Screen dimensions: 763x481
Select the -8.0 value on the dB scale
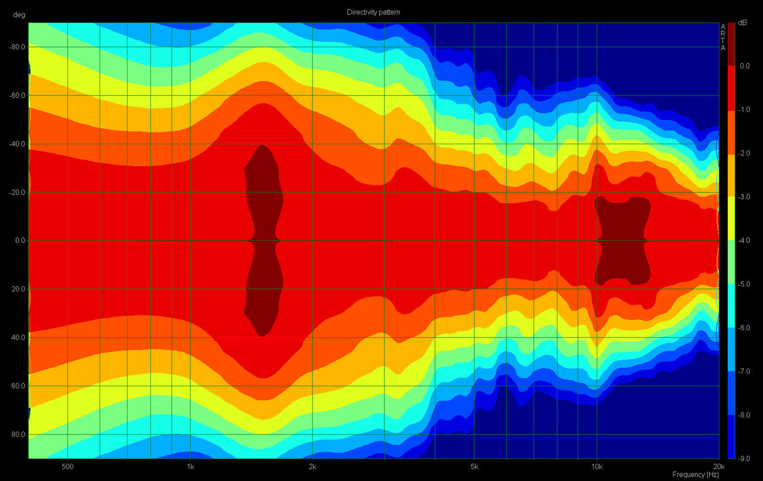pyautogui.click(x=743, y=415)
